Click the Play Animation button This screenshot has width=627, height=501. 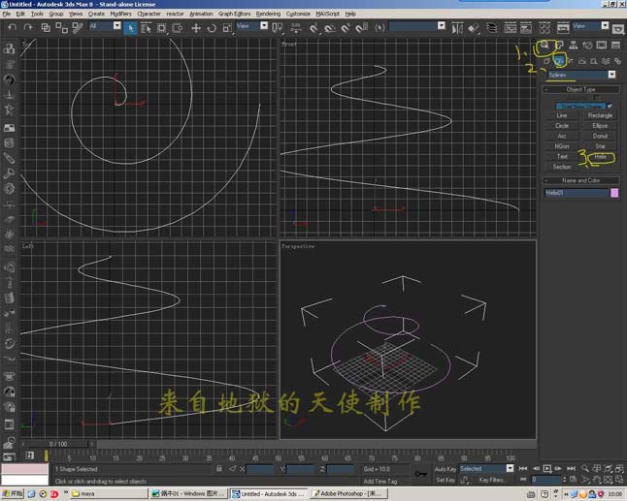click(547, 469)
